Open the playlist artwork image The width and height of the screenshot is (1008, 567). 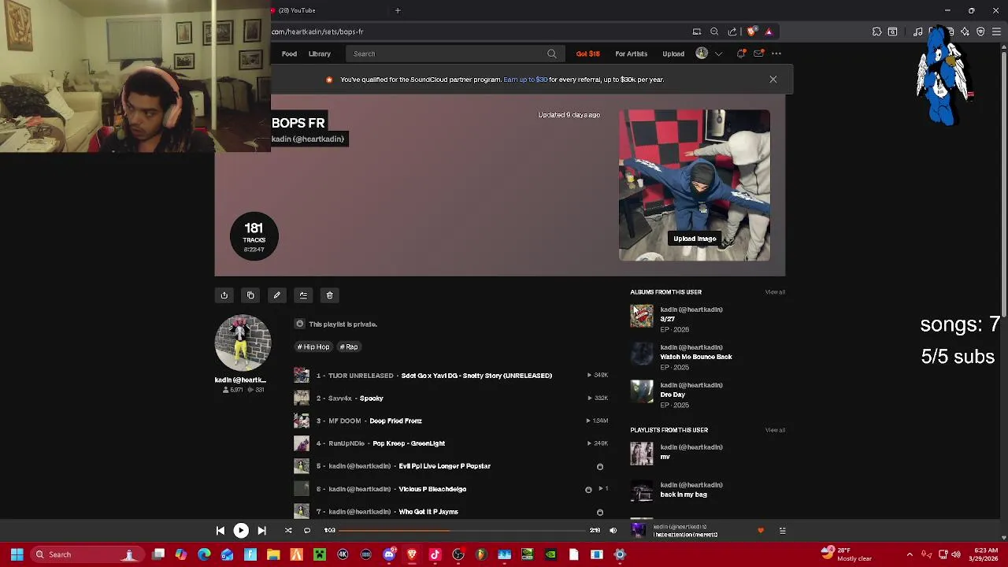pyautogui.click(x=695, y=185)
